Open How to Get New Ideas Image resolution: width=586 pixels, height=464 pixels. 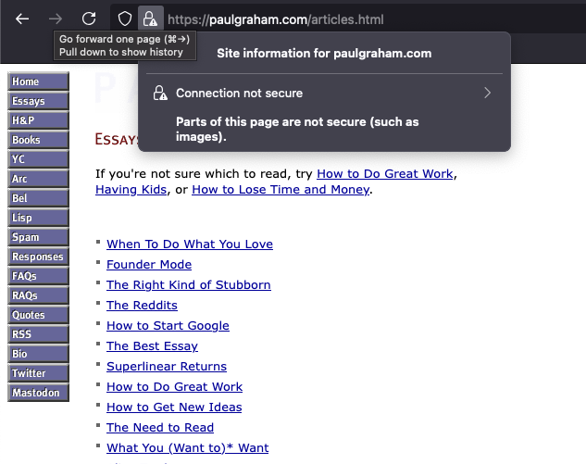pyautogui.click(x=174, y=408)
